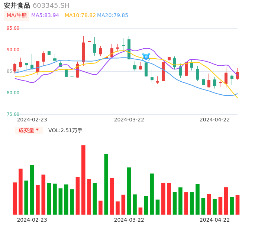This screenshot has width=255, height=225.
Task: Click the 2024-03-22 date label under the candlestick chart
Action: pos(129,120)
